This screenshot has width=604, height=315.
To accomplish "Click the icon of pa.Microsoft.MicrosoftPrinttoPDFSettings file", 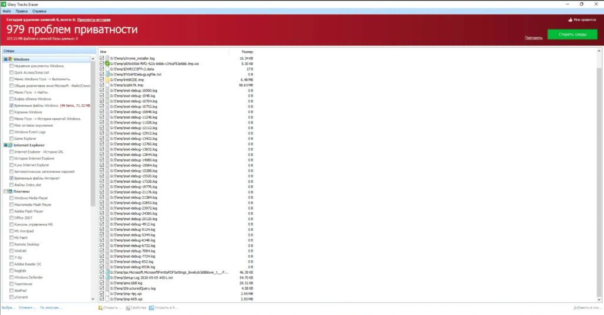I will [x=107, y=273].
